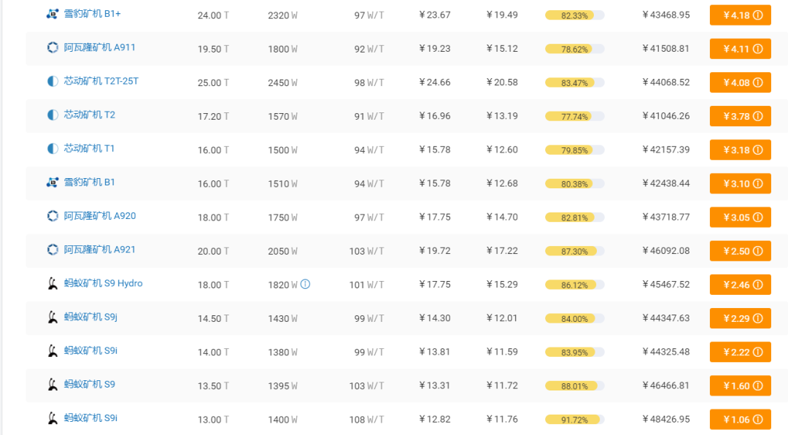
Task: Click the 87.30% progress bar for A921
Action: point(574,251)
